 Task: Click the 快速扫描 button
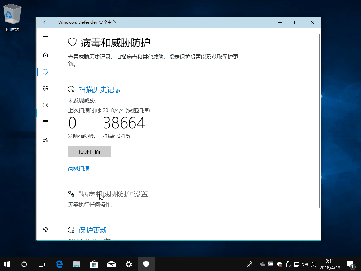[x=89, y=152]
